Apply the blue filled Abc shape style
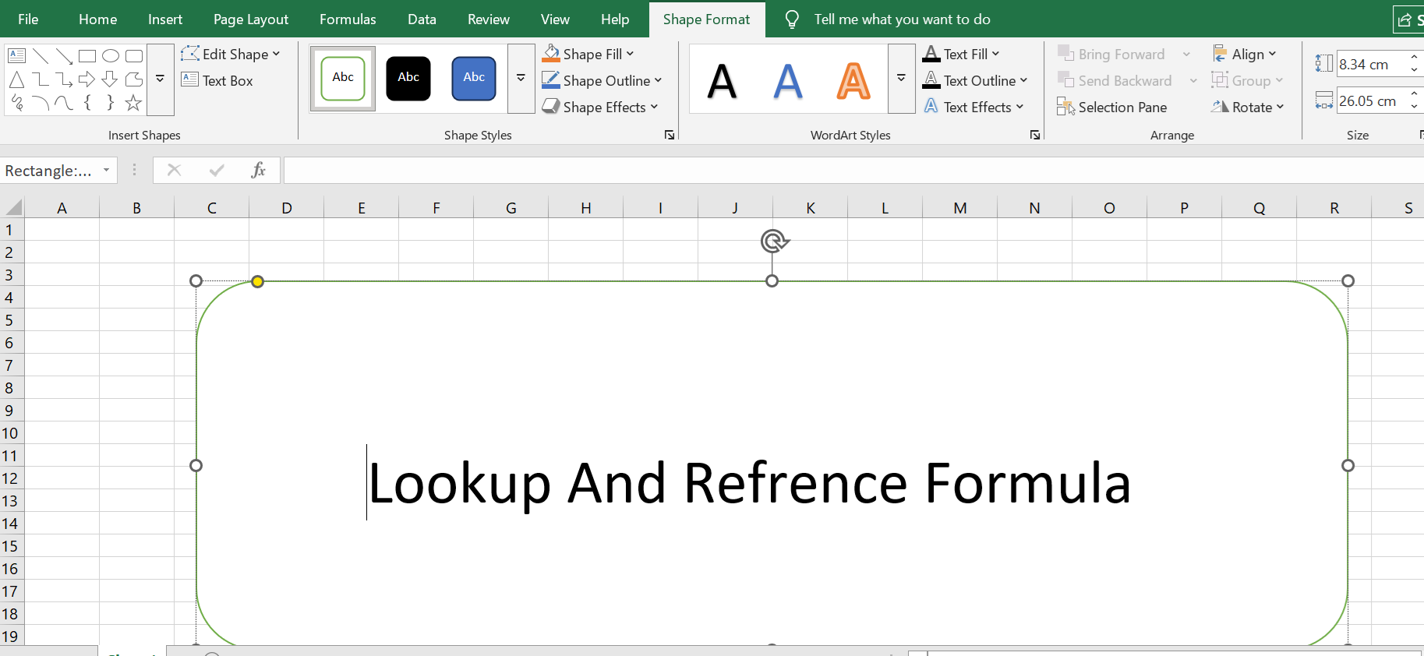Image resolution: width=1424 pixels, height=656 pixels. pyautogui.click(x=474, y=78)
